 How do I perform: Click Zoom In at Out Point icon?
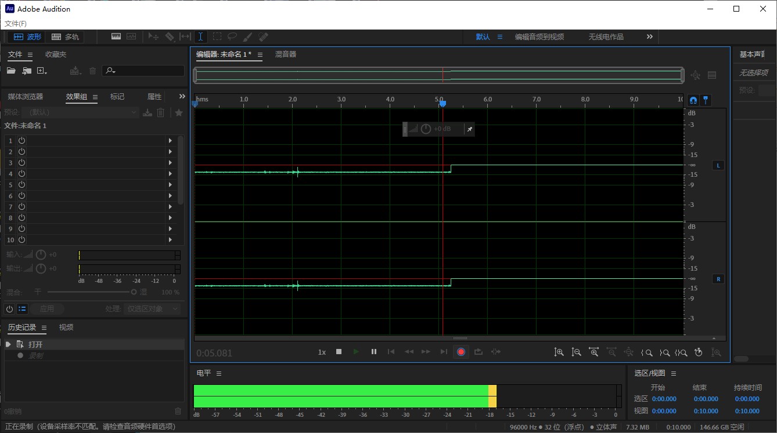point(664,352)
